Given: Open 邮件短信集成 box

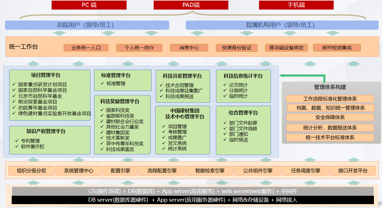Looking at the screenshot, I should click(x=337, y=48).
